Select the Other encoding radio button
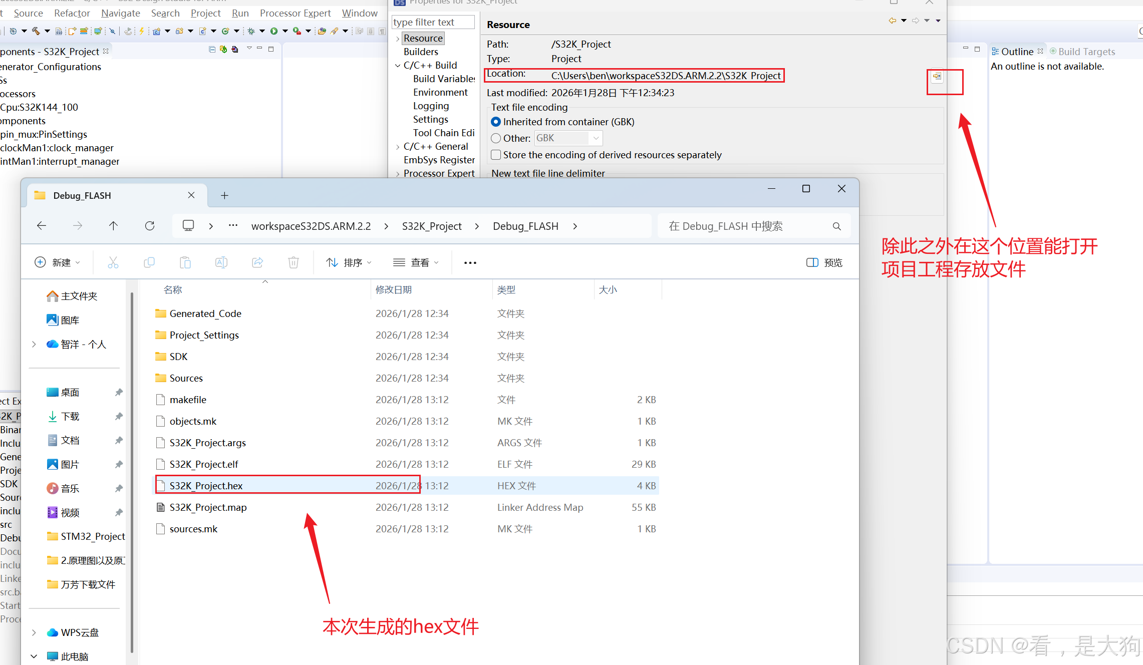 pos(496,138)
